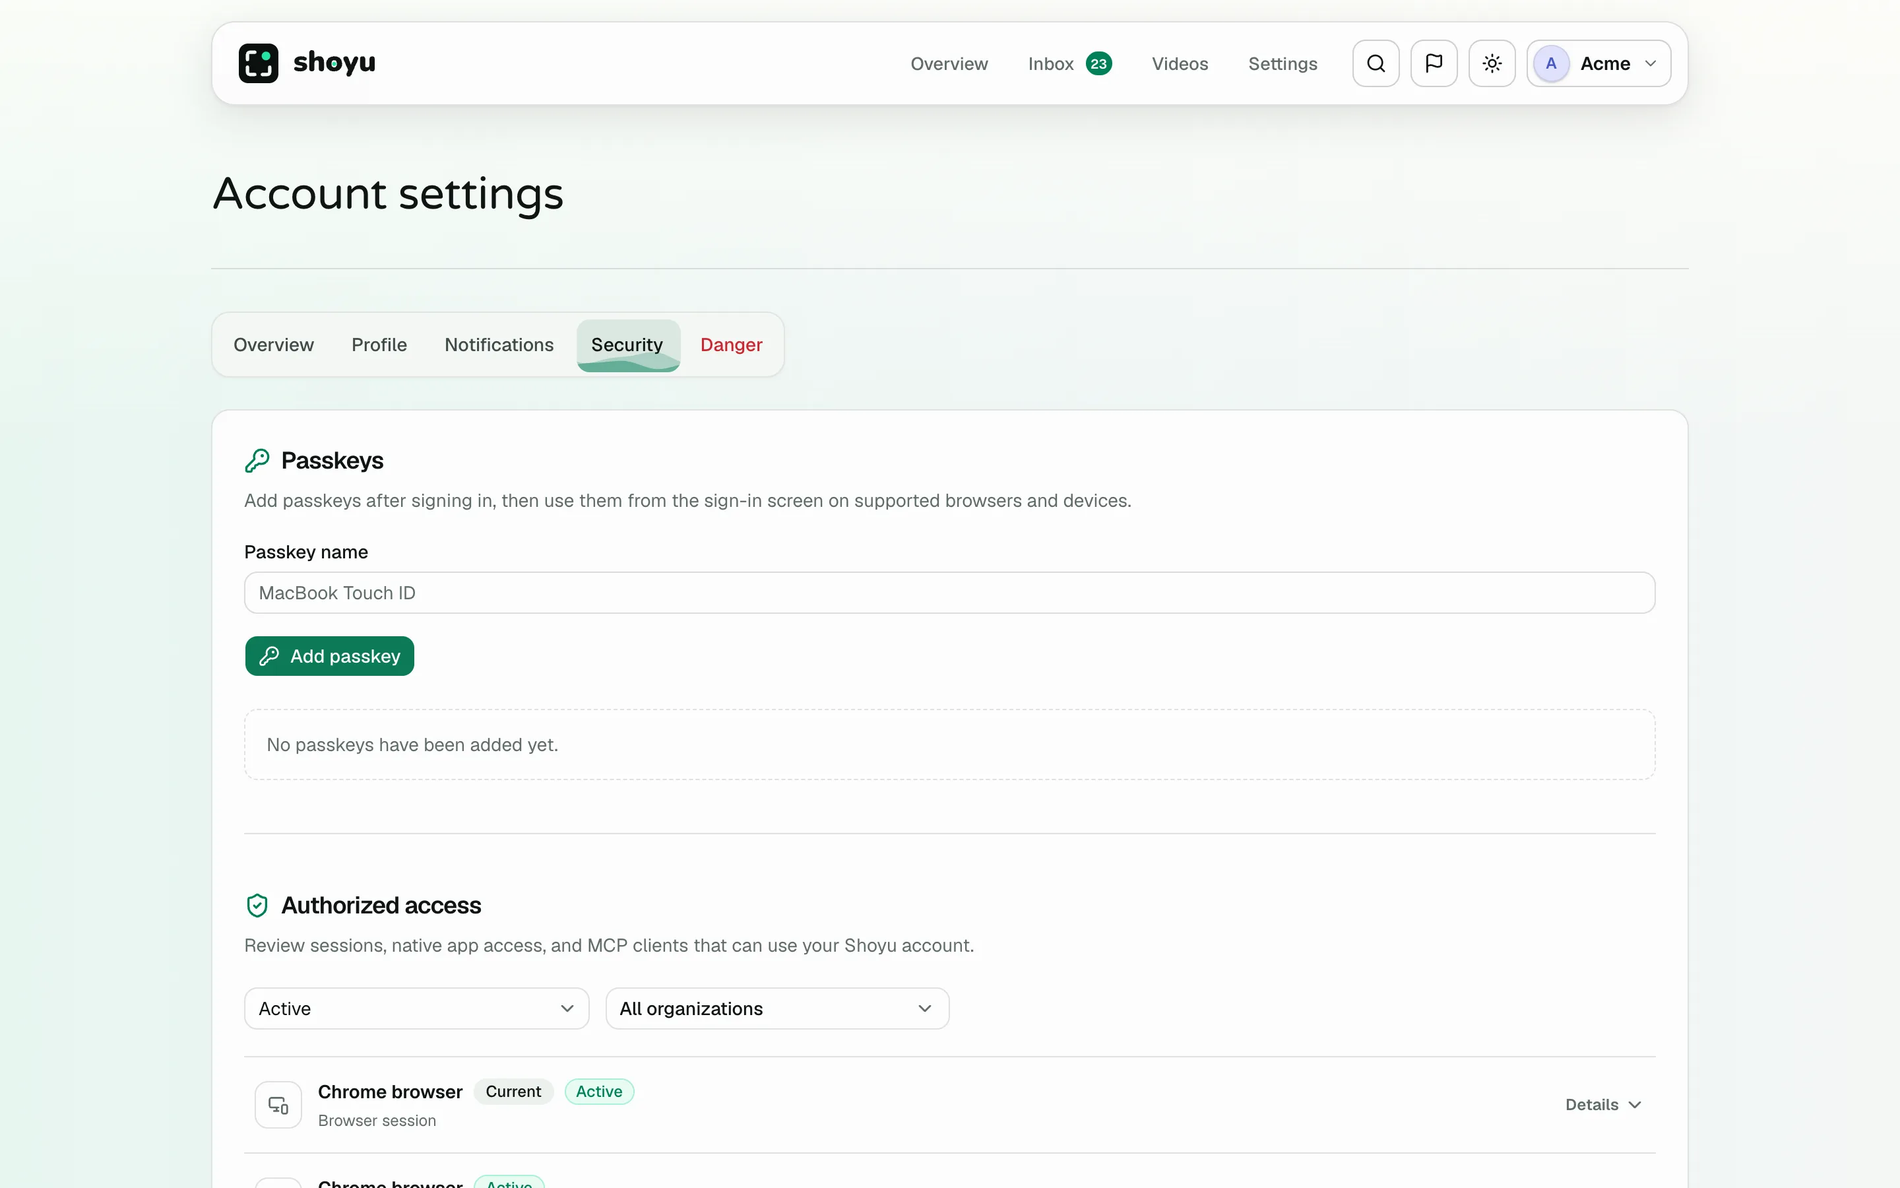The image size is (1900, 1188).
Task: Click 'No passkeys have been added yet.' text
Action: point(412,744)
